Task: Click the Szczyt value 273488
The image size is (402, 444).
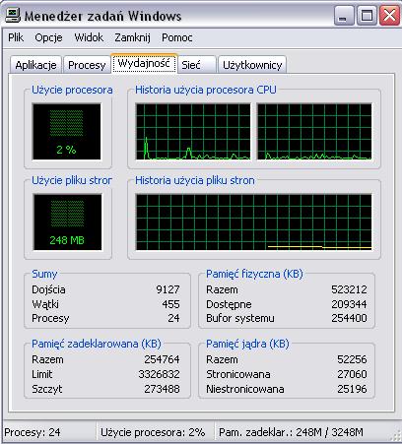Action: coord(162,389)
